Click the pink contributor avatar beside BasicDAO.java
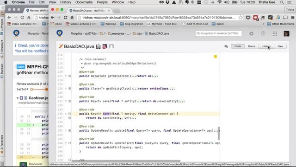The height and width of the screenshot is (167, 296). (x=105, y=46)
